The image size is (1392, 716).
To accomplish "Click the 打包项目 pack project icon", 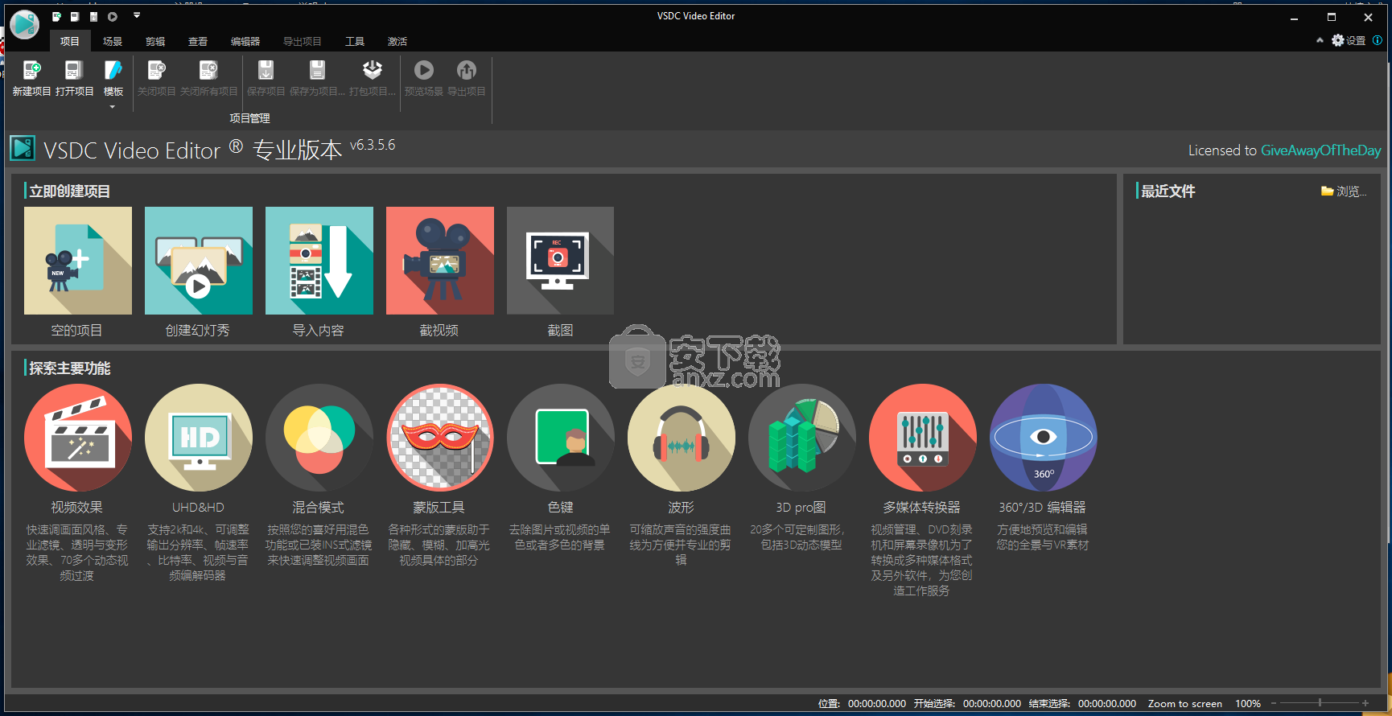I will coord(372,71).
